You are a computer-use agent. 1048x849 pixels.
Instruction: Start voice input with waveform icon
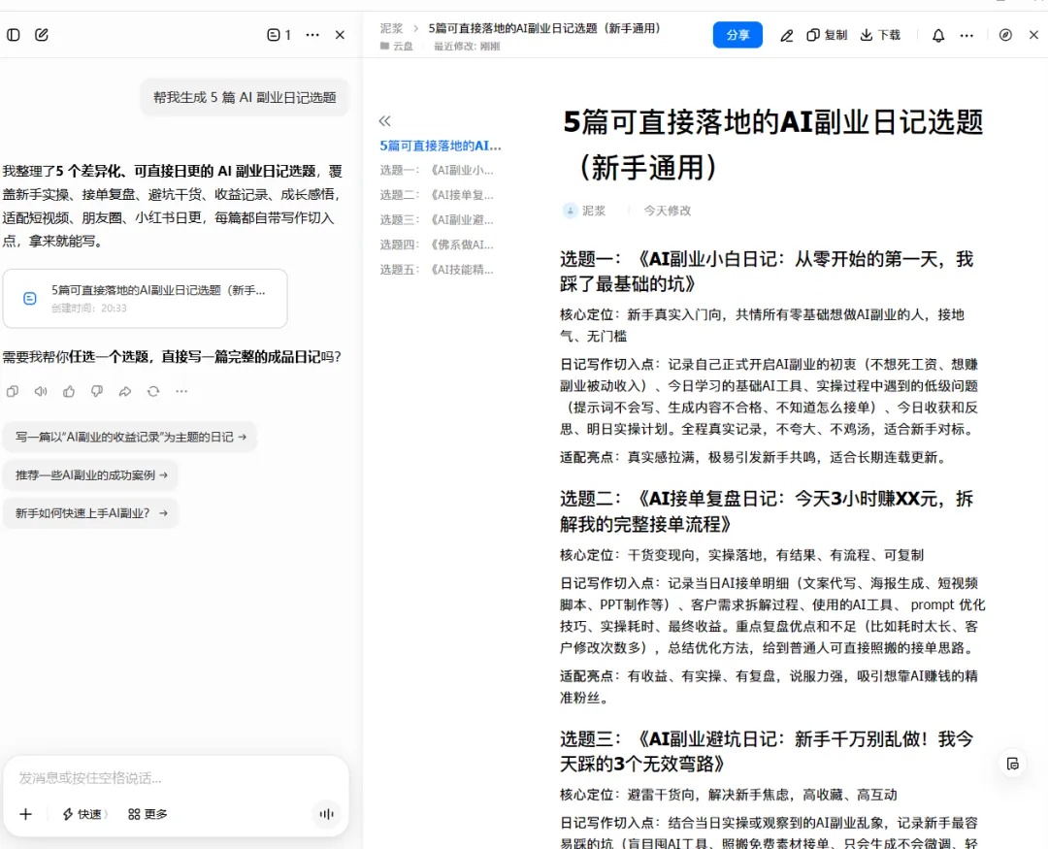[x=326, y=813]
